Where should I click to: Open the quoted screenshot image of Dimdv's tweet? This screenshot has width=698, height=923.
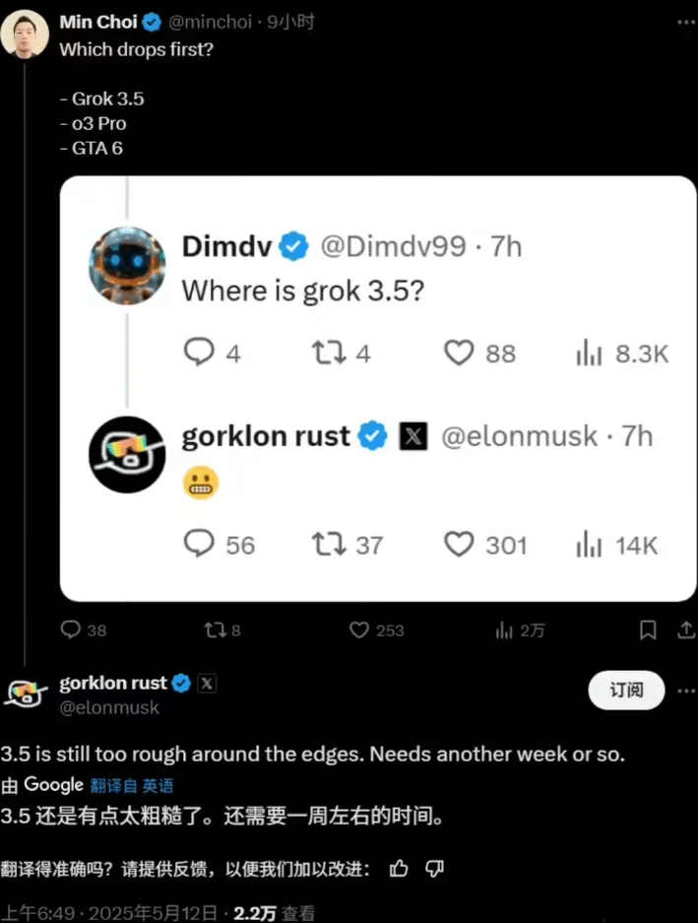click(x=378, y=388)
